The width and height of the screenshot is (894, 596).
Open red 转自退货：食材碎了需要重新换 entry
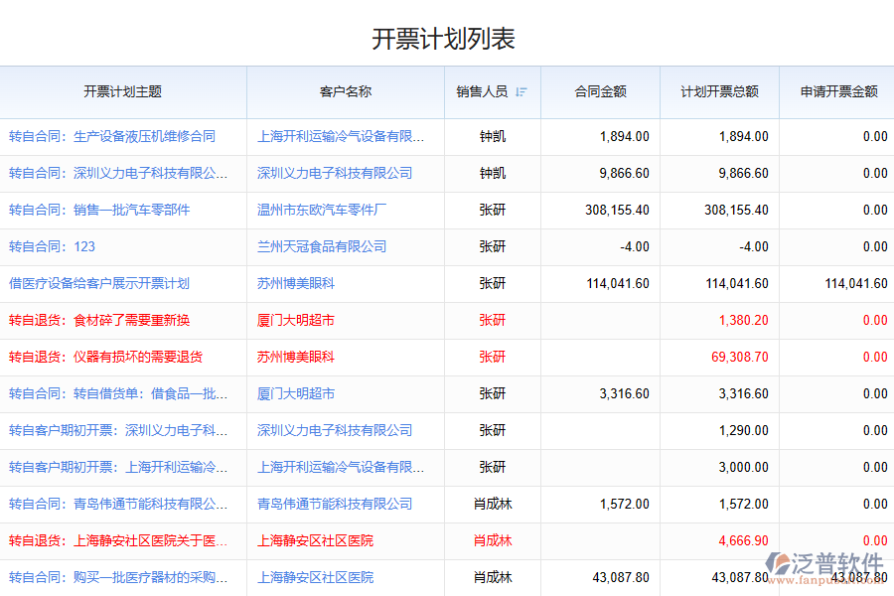pos(99,321)
